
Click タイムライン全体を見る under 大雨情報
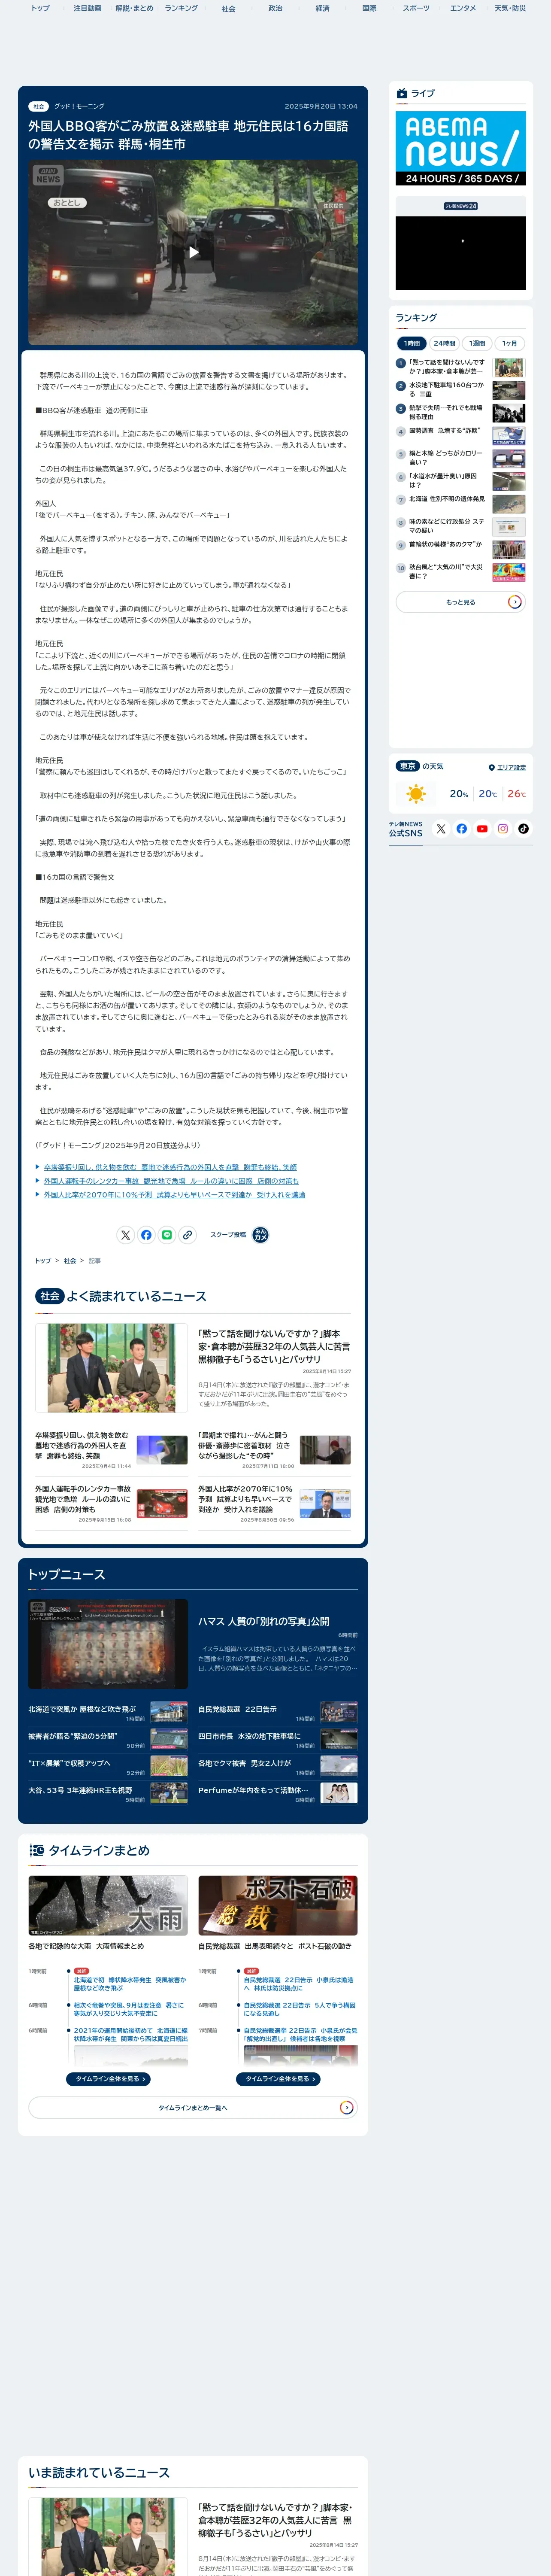coord(108,2079)
